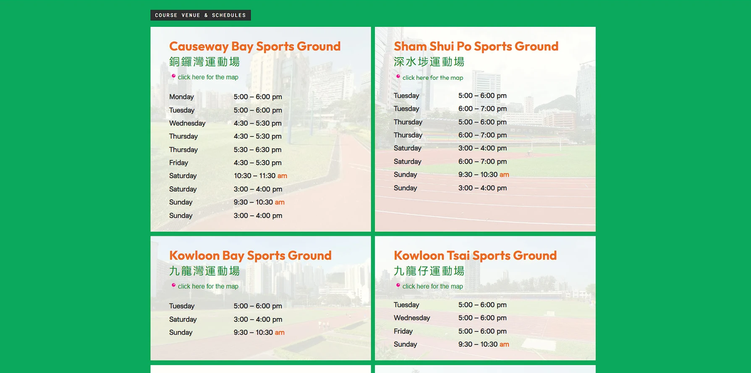This screenshot has width=751, height=373.
Task: Click the Chinese name 深水埗運動場
Action: click(x=429, y=62)
